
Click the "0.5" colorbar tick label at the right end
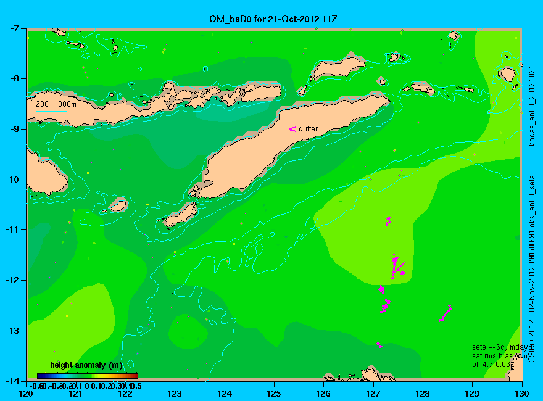(x=136, y=386)
